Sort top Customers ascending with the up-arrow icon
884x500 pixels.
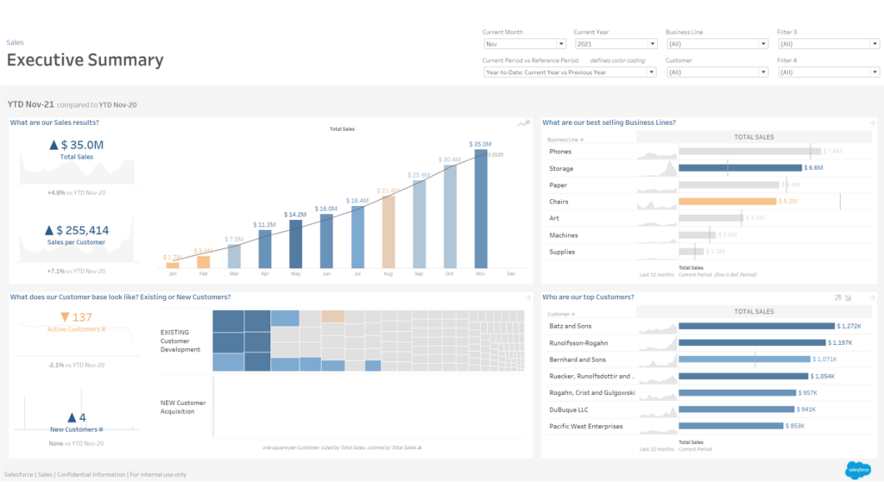[837, 297]
